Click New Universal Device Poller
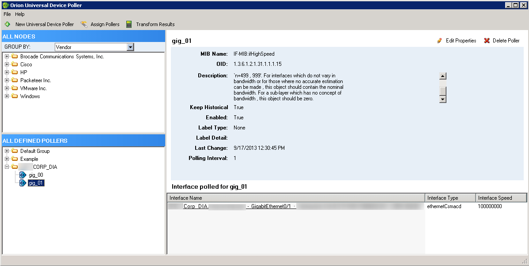The width and height of the screenshot is (529, 266). [x=45, y=24]
